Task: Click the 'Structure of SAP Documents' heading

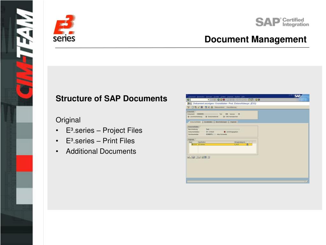Action: pyautogui.click(x=111, y=99)
